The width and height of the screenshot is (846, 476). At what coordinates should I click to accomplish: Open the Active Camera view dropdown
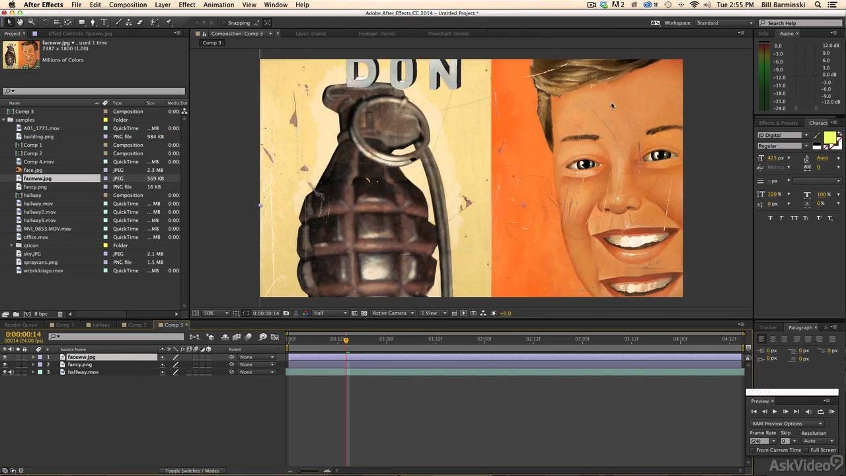(x=393, y=313)
